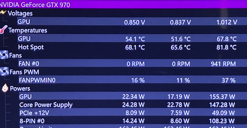Select GPU row under Powers

[133, 96]
